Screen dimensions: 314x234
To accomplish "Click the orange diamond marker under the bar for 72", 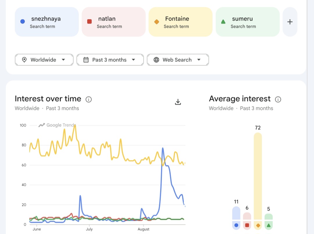I will click(x=258, y=225).
